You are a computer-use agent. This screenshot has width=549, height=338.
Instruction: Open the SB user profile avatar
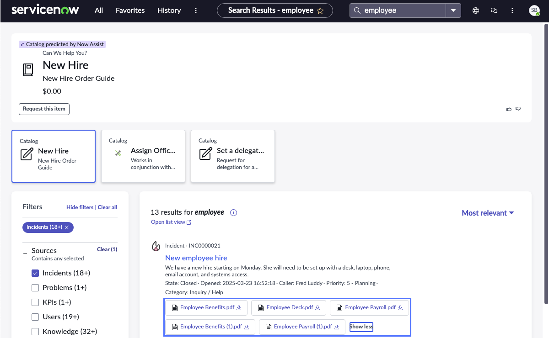[534, 11]
